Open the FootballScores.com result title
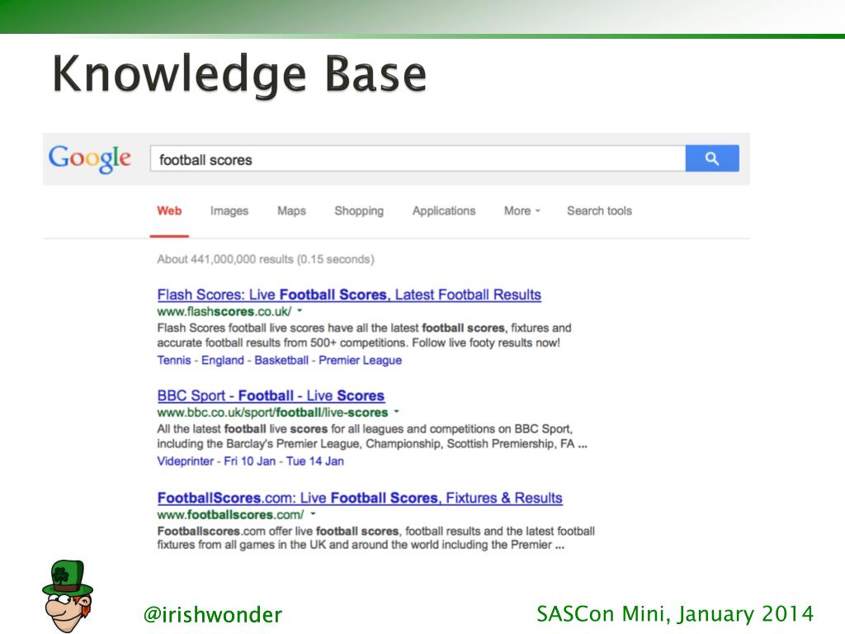This screenshot has width=845, height=634. click(360, 498)
